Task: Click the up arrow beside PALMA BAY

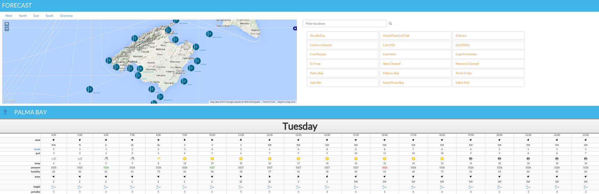Action: 5,112
